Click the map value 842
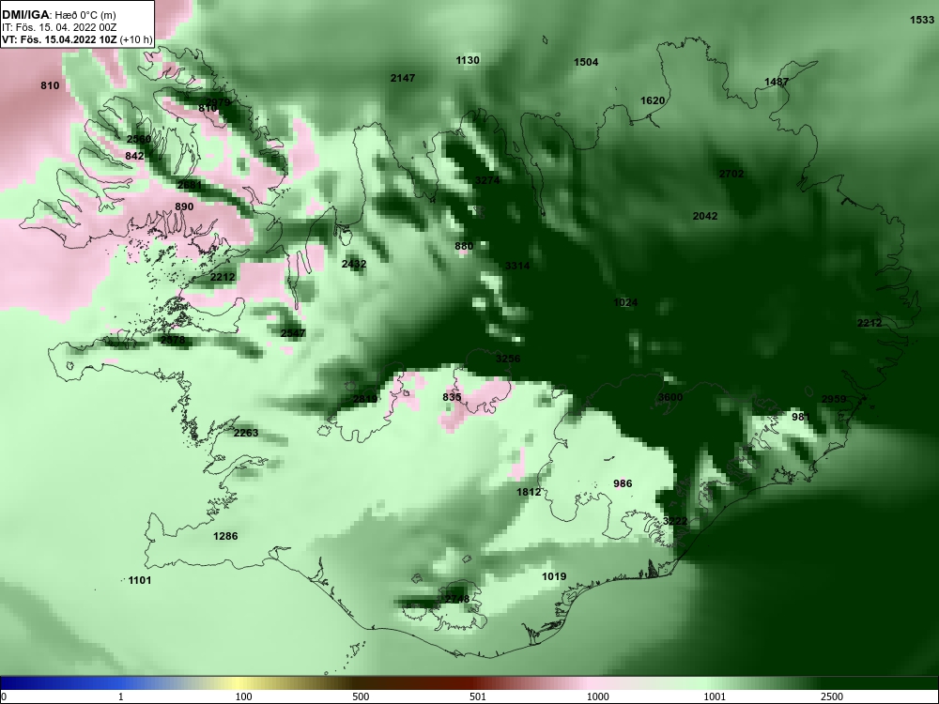The width and height of the screenshot is (939, 704). [x=134, y=156]
